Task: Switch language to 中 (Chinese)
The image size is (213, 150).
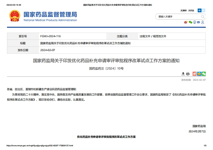Action: (200, 10)
